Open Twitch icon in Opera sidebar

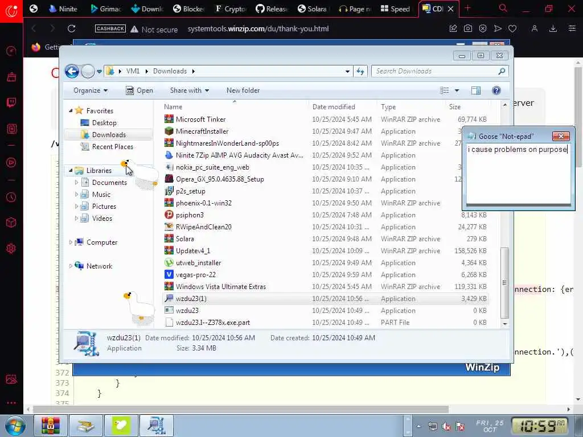[11, 103]
